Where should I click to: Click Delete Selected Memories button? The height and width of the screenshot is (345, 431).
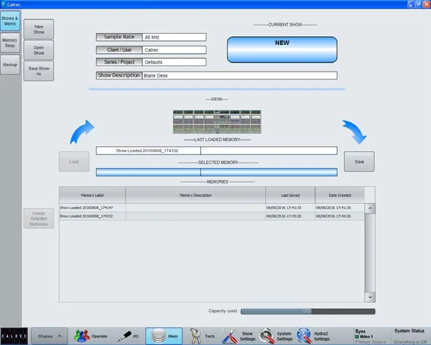(x=39, y=218)
